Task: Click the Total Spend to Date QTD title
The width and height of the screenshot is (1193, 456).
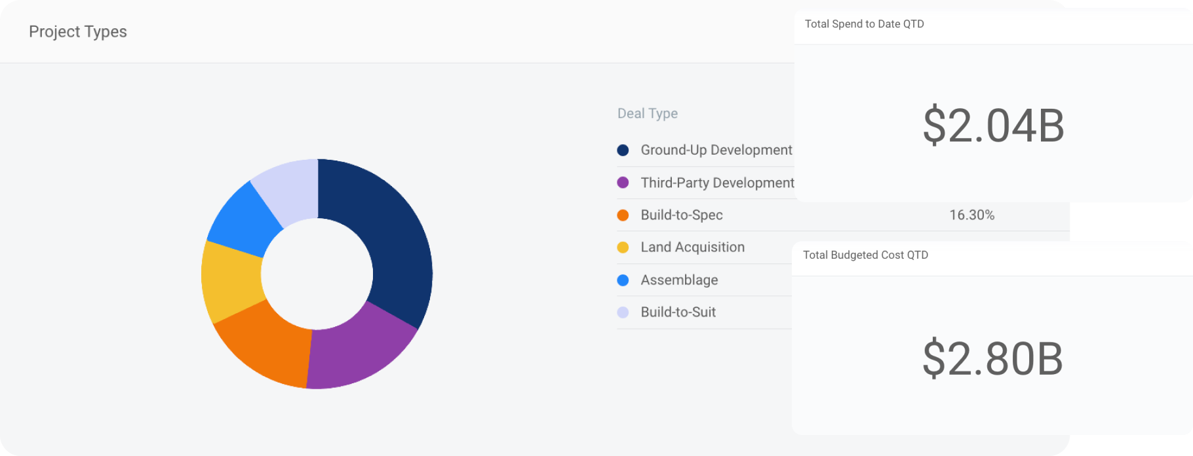Action: [x=864, y=24]
